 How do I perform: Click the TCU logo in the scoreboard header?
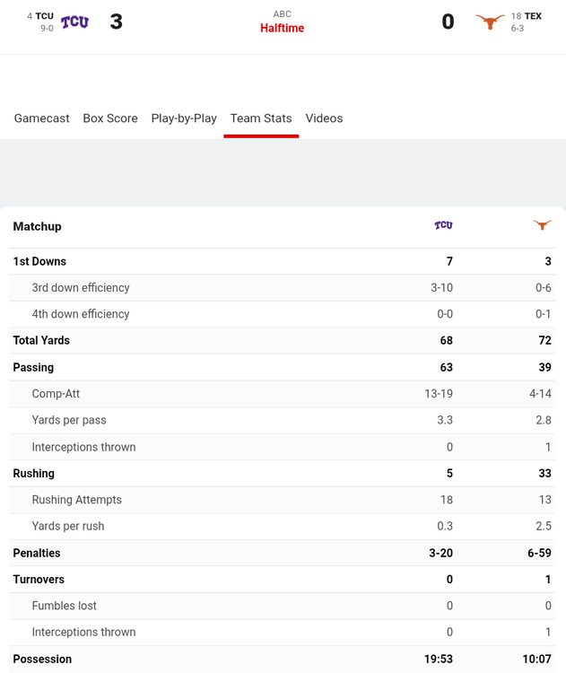pos(74,22)
